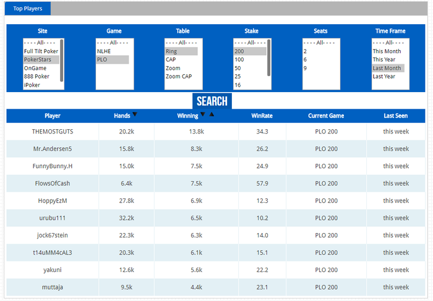Open player FlowsOfCash

pyautogui.click(x=53, y=184)
